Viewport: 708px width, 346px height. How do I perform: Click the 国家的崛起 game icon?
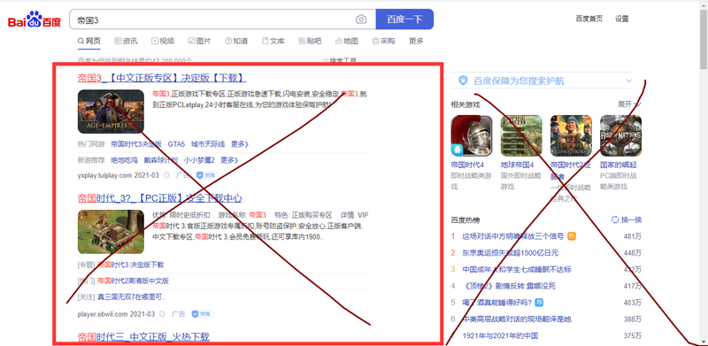point(621,135)
